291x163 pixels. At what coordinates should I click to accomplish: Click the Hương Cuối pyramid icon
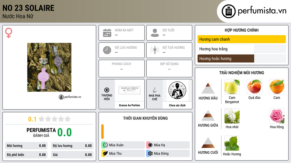pos(208,143)
